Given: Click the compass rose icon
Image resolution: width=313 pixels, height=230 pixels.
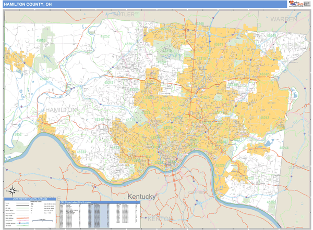Looking at the screenshot, I should (12, 190).
